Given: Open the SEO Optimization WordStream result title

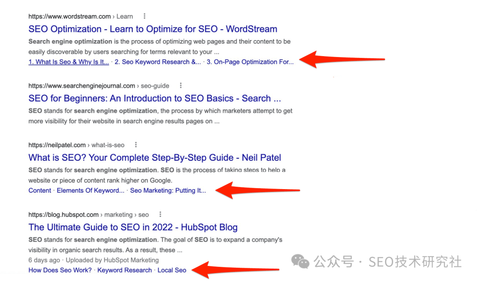Looking at the screenshot, I should [153, 29].
